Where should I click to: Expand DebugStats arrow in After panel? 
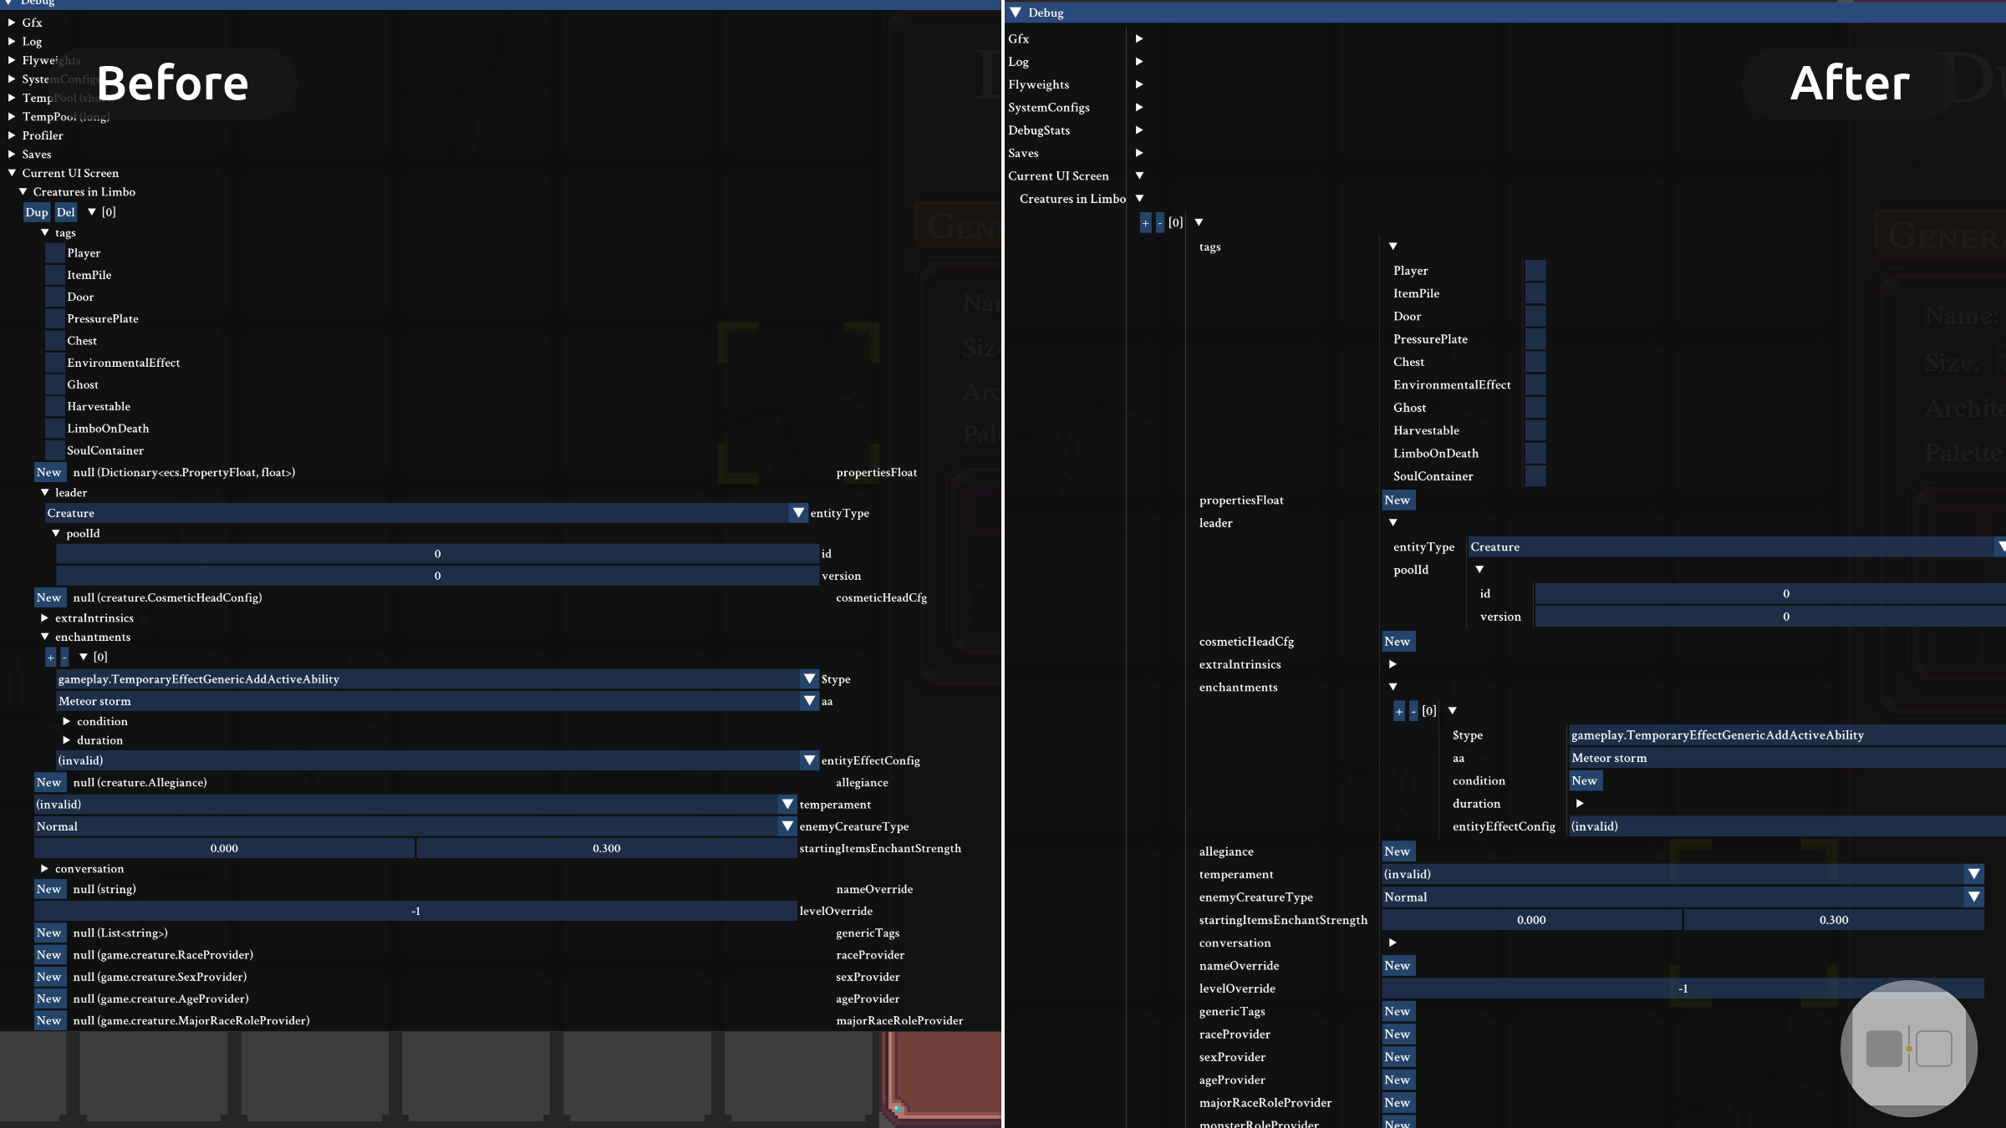tap(1139, 130)
